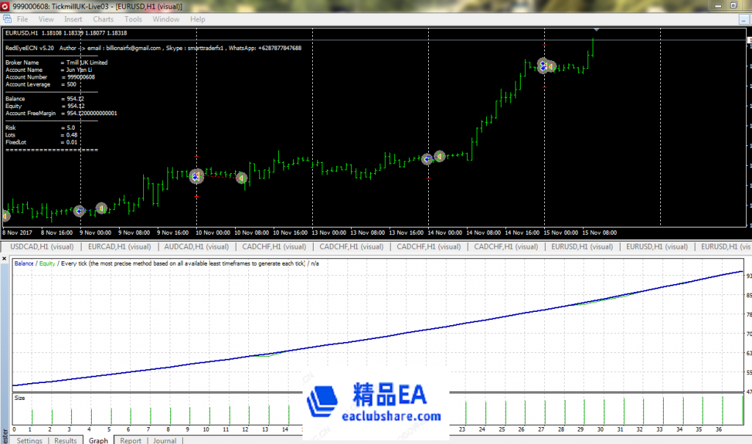The height and width of the screenshot is (444, 752).
Task: Click the '14 Nov 16:00' time axis label
Action: click(522, 233)
